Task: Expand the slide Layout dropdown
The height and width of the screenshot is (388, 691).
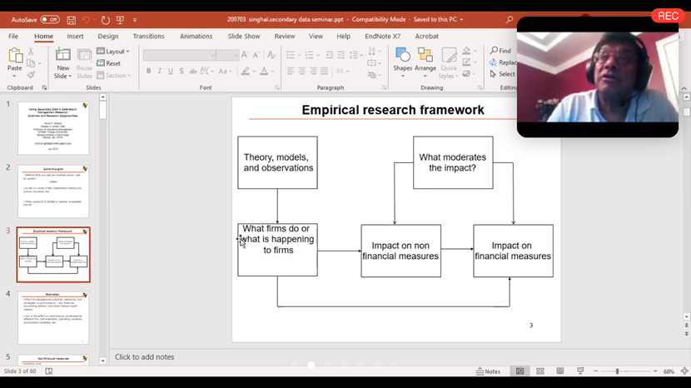Action: pos(113,52)
